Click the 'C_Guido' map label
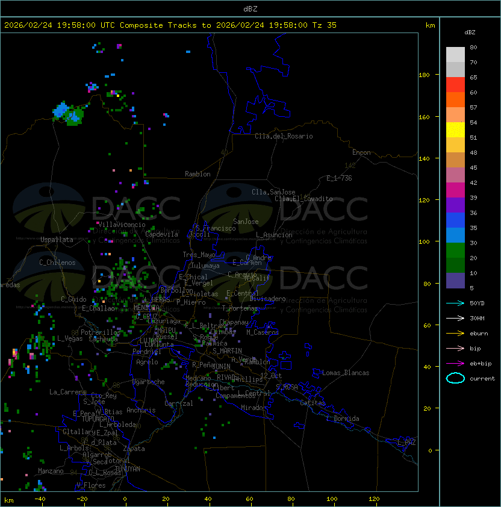Image resolution: width=501 pixels, height=507 pixels. pos(73,299)
